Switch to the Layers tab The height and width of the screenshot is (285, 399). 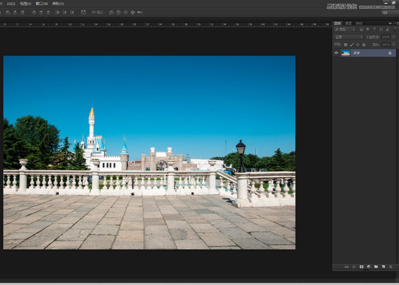[338, 23]
